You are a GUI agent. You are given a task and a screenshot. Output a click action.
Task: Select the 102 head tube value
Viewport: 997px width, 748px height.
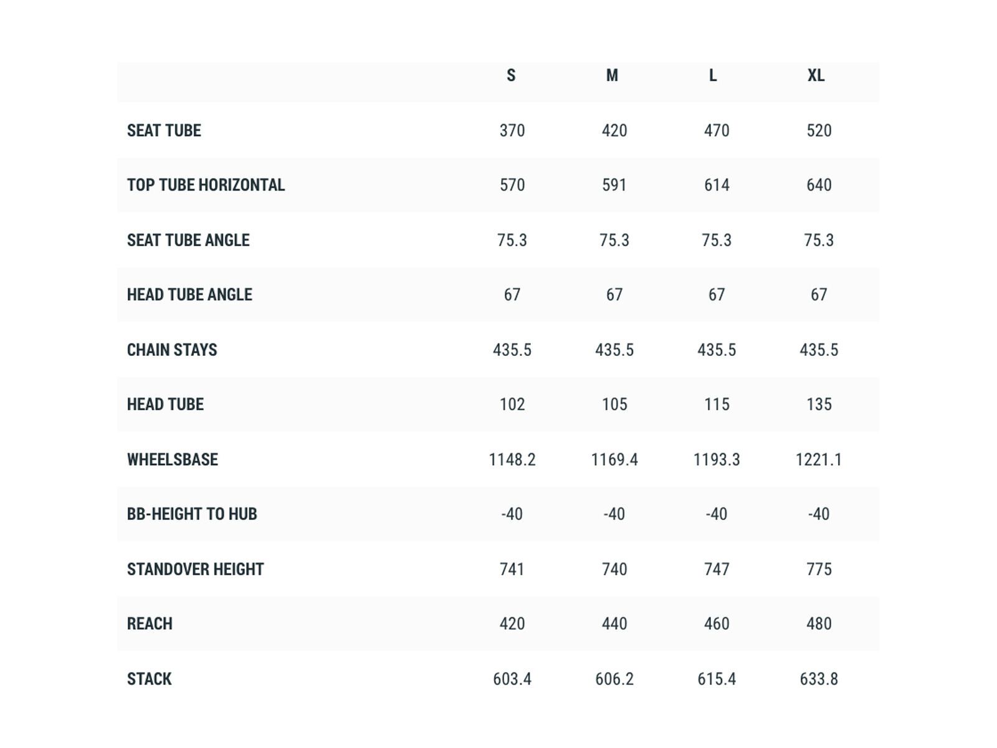point(512,405)
